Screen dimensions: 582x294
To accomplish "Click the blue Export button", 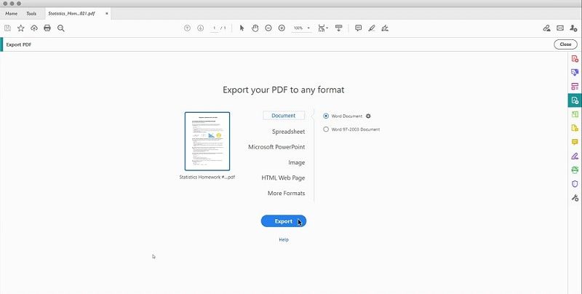I will tap(284, 221).
